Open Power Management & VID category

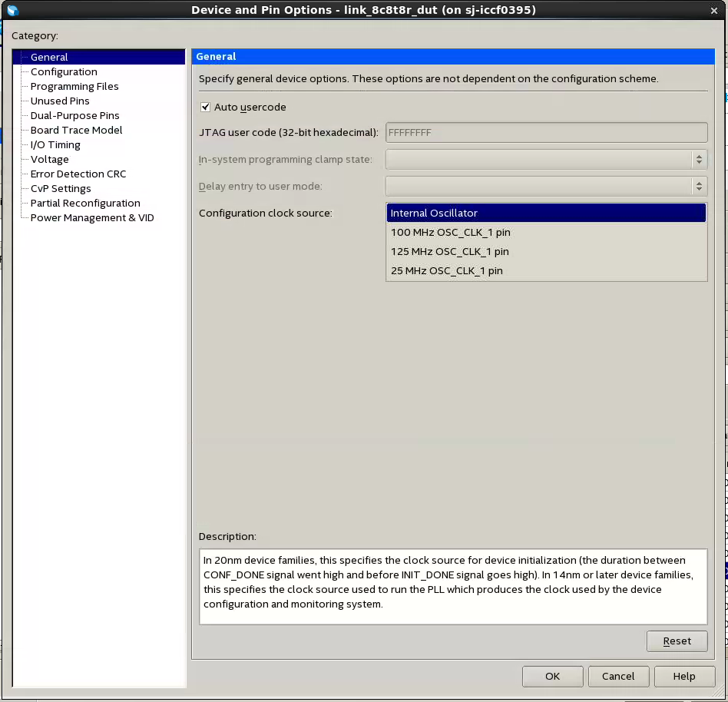coord(92,218)
